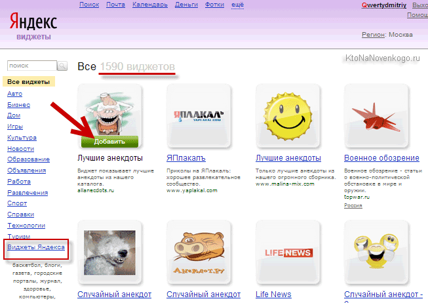Click the блоги tag in sidebar
The image size is (428, 303).
point(53,265)
